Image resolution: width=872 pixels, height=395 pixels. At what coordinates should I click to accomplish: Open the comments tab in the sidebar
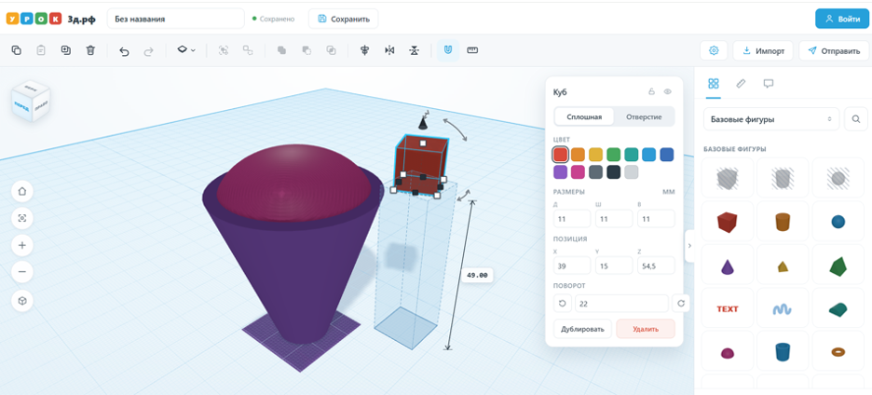click(x=769, y=84)
